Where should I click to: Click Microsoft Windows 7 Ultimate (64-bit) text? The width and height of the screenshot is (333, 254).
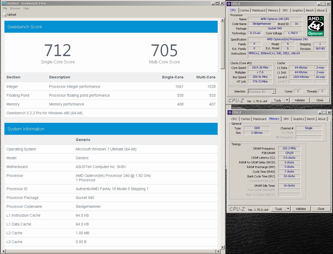(106, 149)
